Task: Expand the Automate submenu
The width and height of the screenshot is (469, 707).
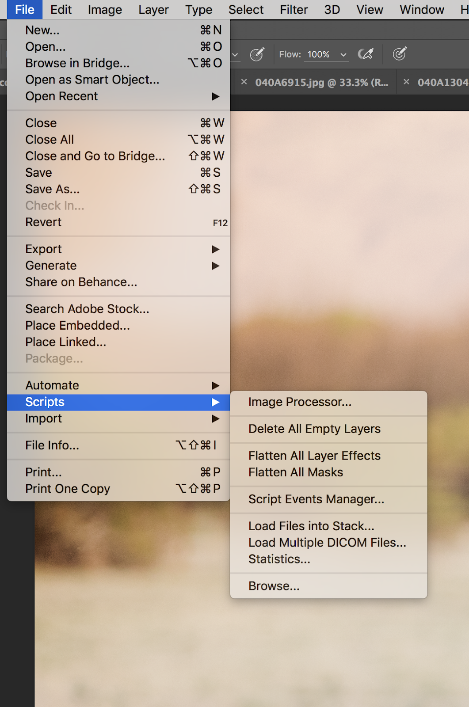Action: (x=118, y=385)
